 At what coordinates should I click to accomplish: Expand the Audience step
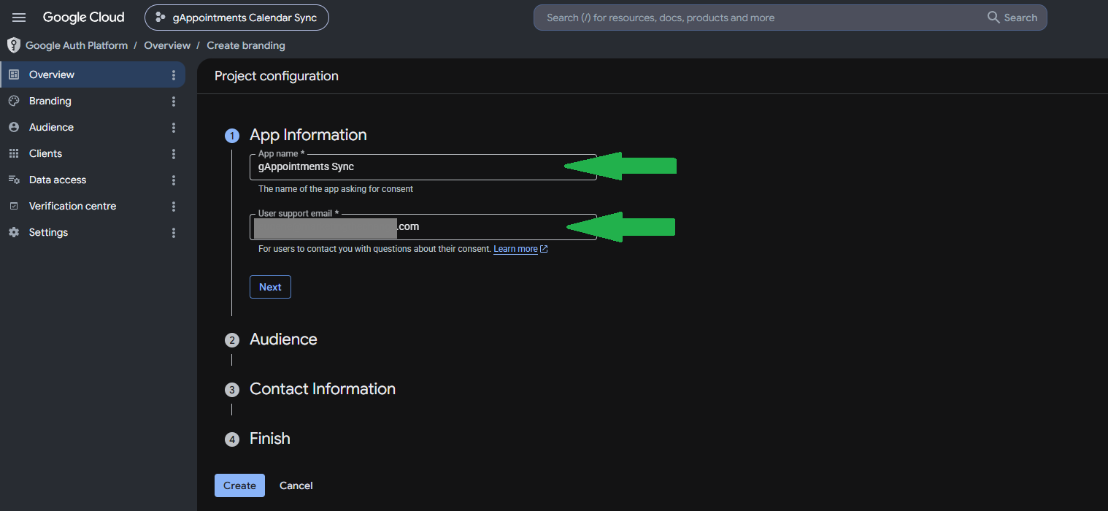click(283, 339)
